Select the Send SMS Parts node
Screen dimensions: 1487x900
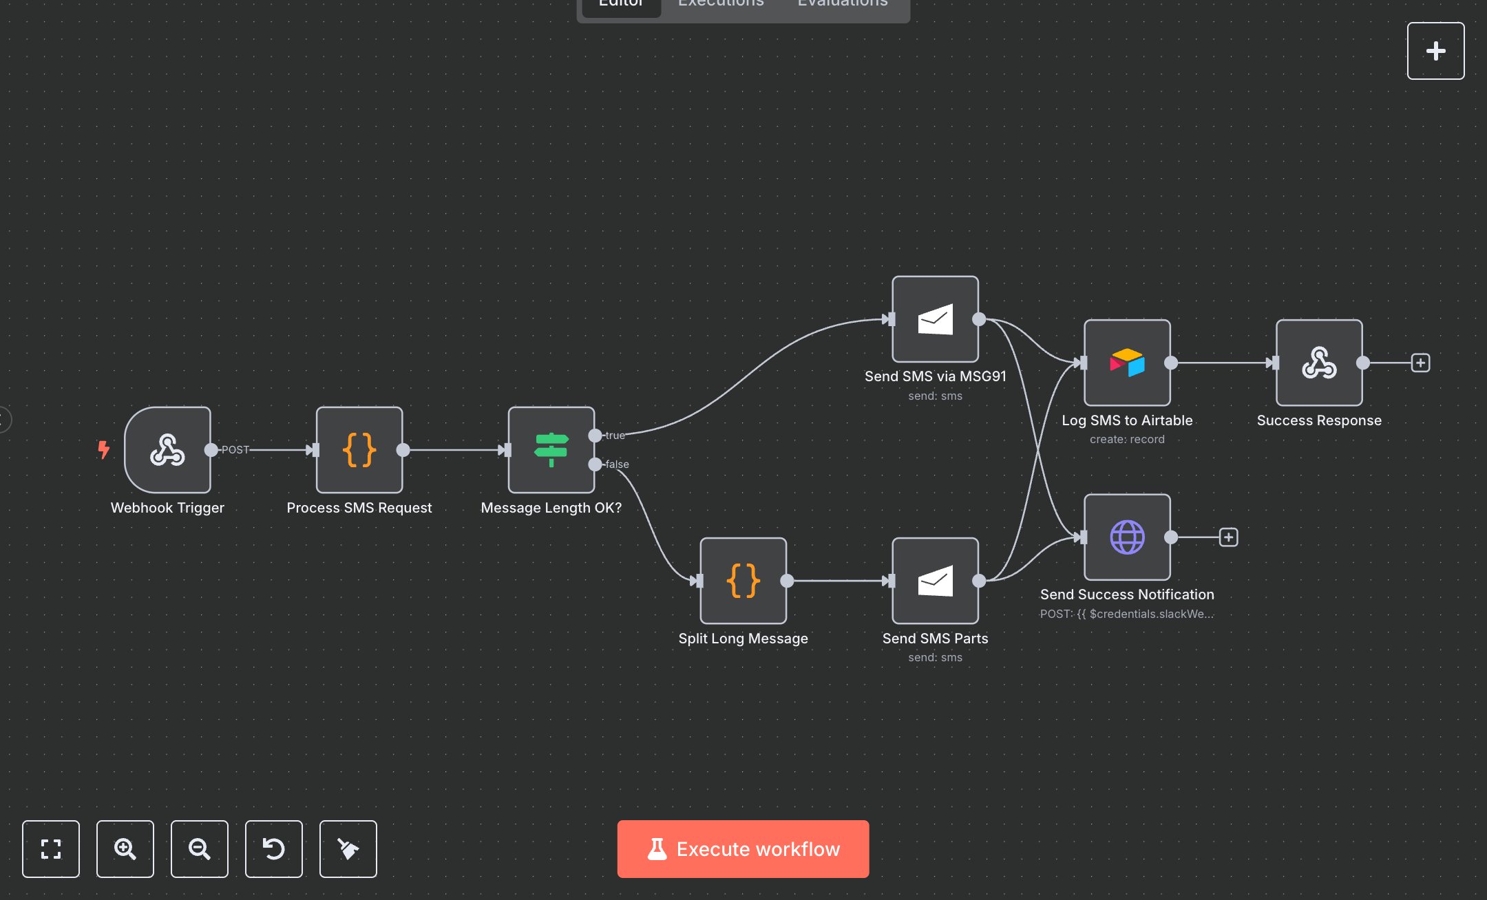935,581
